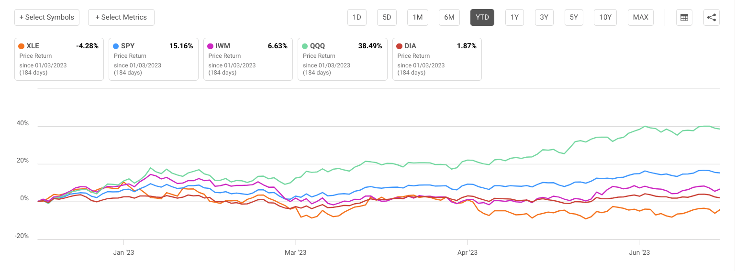Screen dimensions: 735x271
Task: Click the red DIA color dot
Action: (399, 46)
